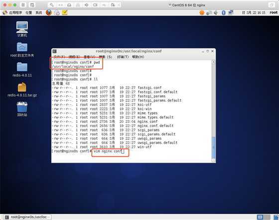Screen dimensions: 279x220
Task: Click the network connection tray icon
Action: tap(231, 12)
